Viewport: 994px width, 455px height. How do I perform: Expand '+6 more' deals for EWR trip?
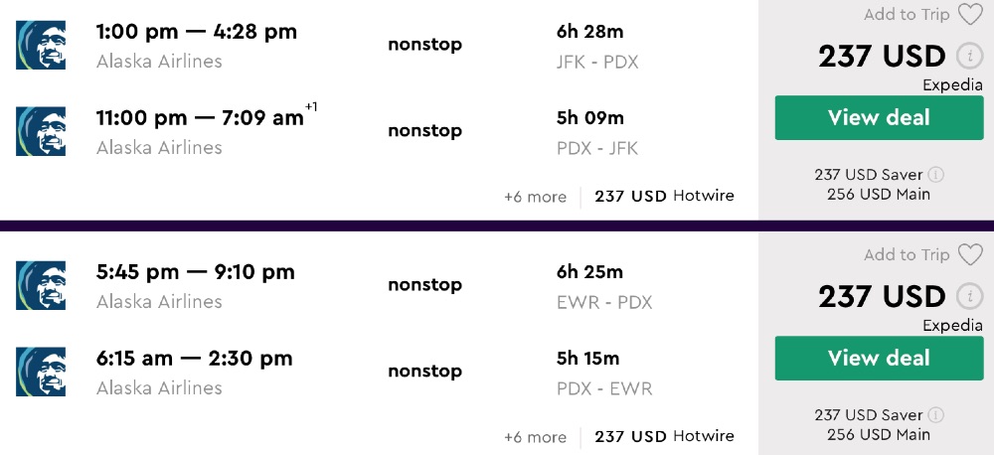point(535,437)
